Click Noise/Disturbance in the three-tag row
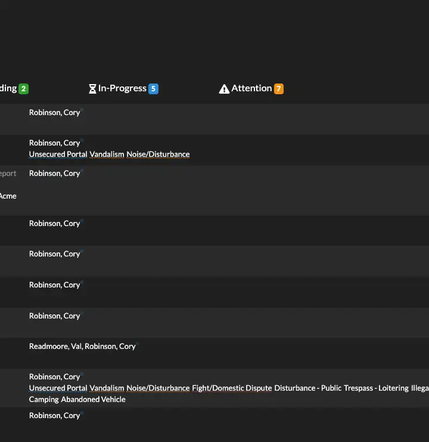The height and width of the screenshot is (442, 429). click(158, 154)
